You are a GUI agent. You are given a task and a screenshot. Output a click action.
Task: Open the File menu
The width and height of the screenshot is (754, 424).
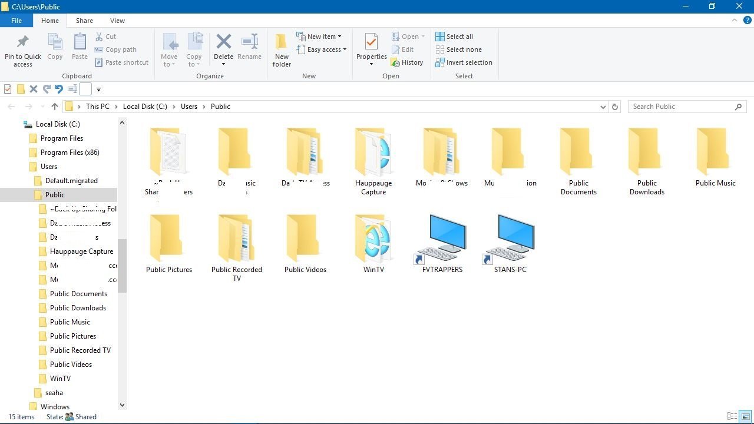point(16,21)
